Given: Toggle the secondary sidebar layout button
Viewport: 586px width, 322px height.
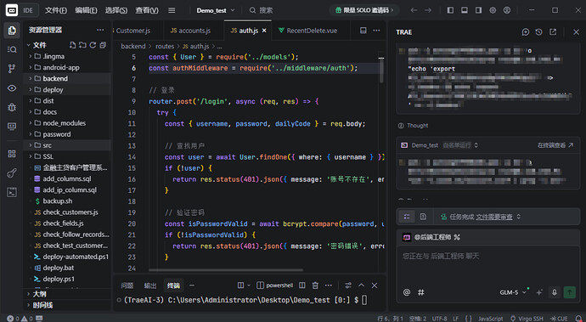Looking at the screenshot, I should [x=478, y=10].
